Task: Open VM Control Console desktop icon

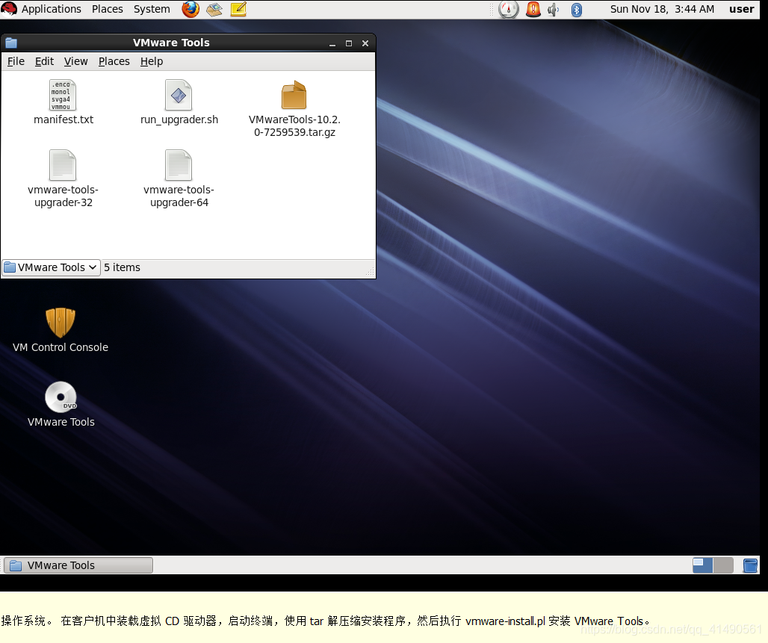Action: pos(61,322)
